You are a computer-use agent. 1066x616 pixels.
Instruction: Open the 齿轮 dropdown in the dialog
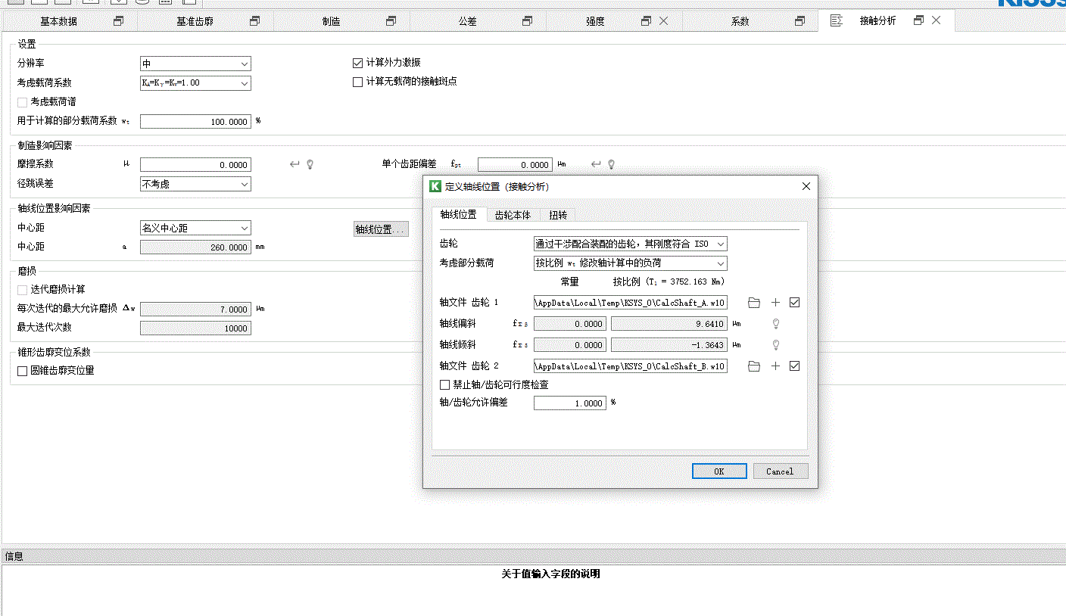point(630,244)
